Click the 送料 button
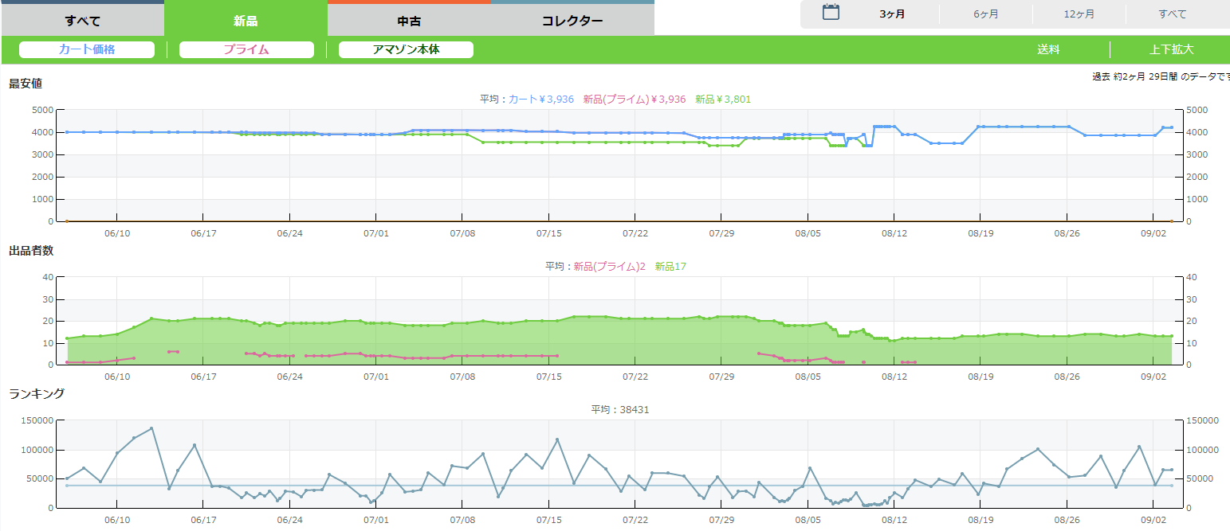This screenshot has height=531, width=1230. coord(1048,49)
